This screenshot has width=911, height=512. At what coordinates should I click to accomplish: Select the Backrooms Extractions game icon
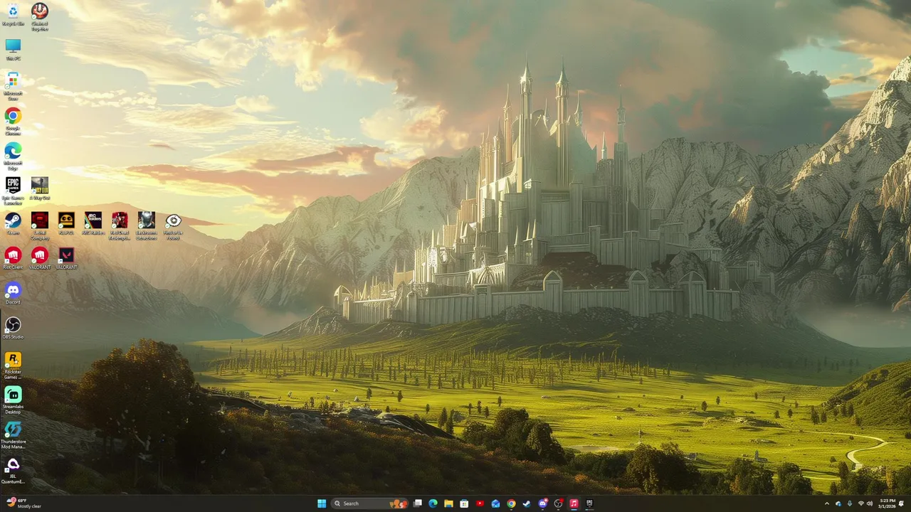click(x=147, y=226)
